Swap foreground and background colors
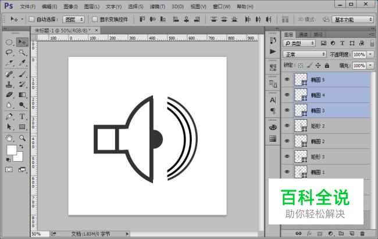This screenshot has height=239, width=378. click(x=21, y=147)
